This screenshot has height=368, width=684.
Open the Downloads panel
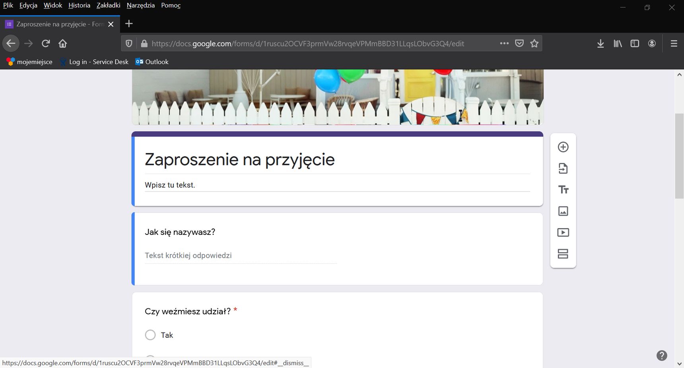pos(600,44)
